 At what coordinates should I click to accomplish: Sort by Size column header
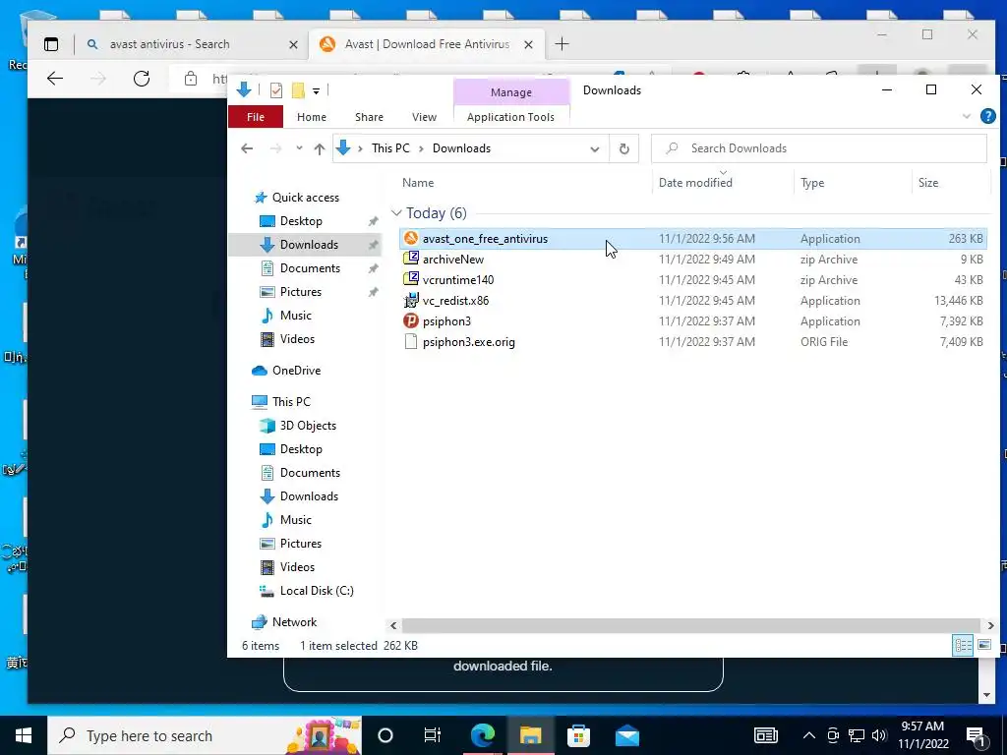pyautogui.click(x=928, y=183)
